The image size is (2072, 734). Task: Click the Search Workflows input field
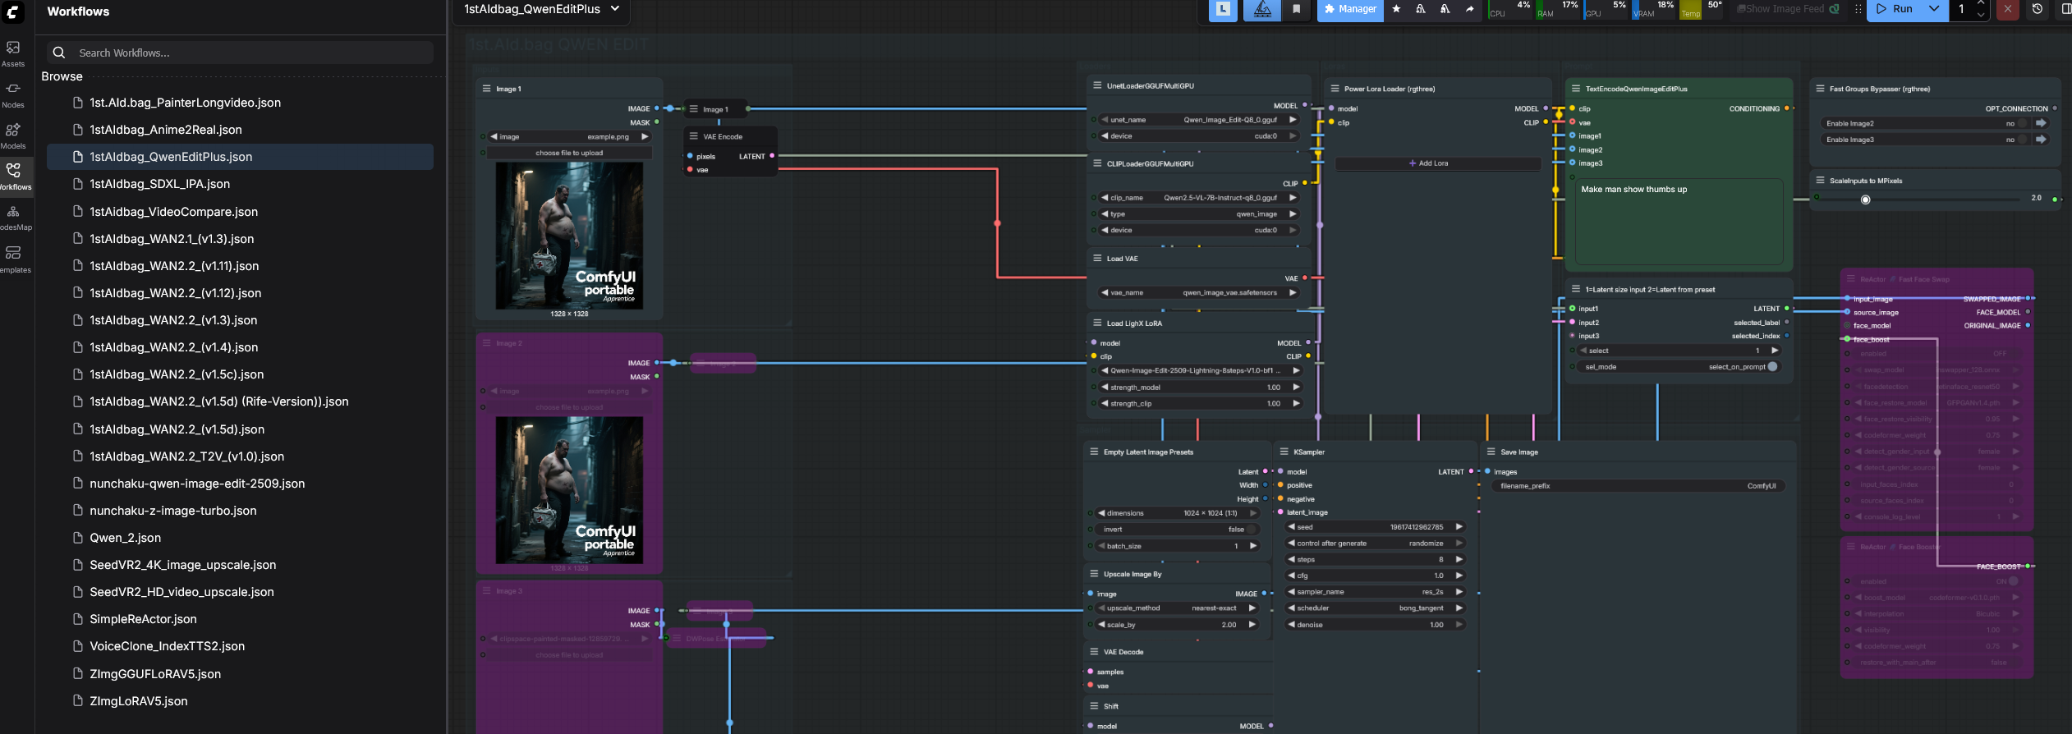(x=246, y=53)
